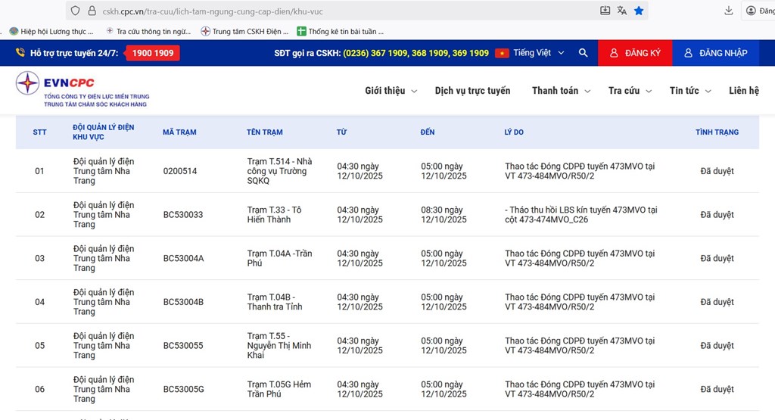Open the Dịch vụ trực tuyến menu
Viewport: 775px width, 420px height.
click(472, 91)
